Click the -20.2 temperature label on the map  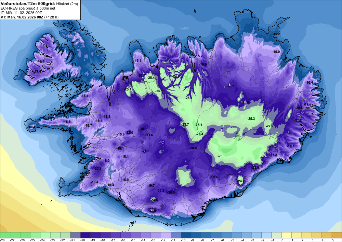coord(160,190)
